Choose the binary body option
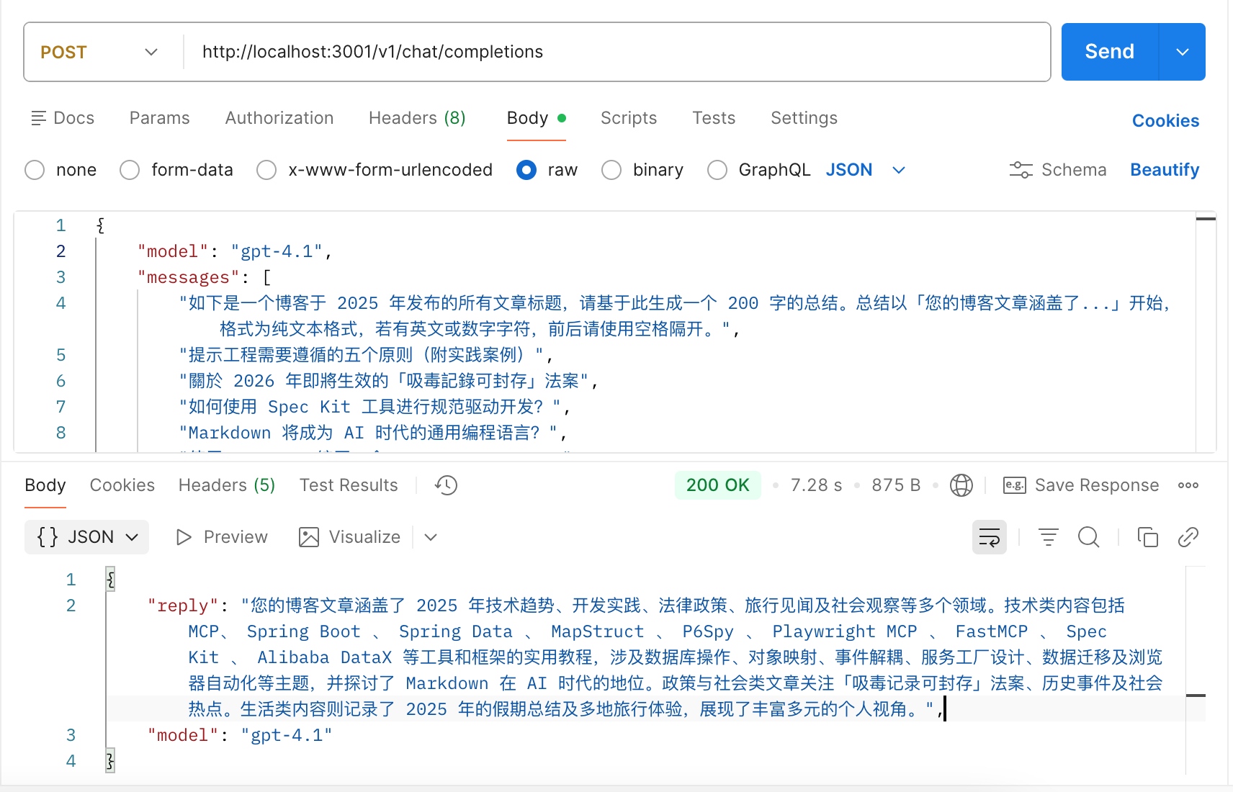The image size is (1233, 792). 611,170
